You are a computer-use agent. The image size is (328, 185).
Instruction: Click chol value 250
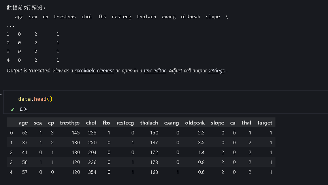[92, 143]
